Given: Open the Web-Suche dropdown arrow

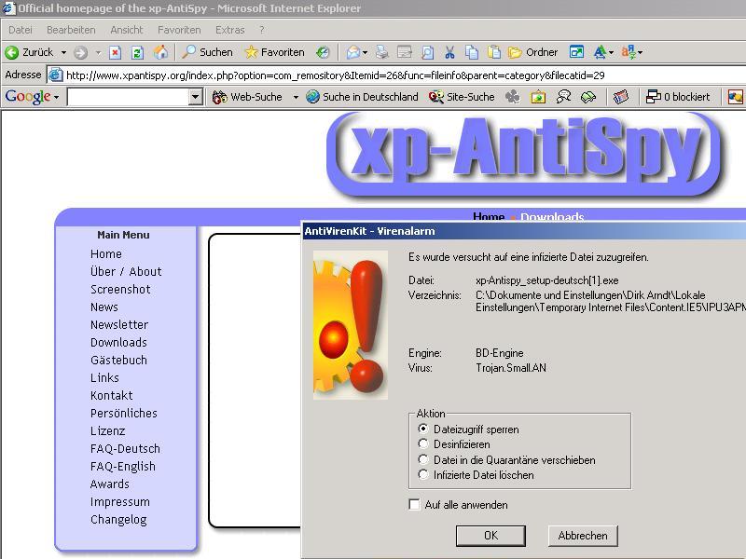Looking at the screenshot, I should pyautogui.click(x=296, y=97).
